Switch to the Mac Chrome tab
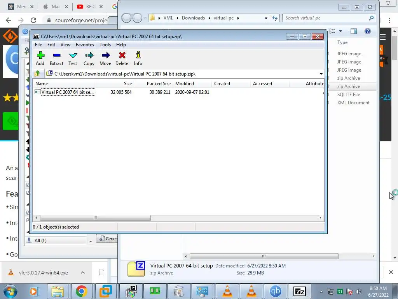The width and height of the screenshot is (398, 299). [56, 7]
